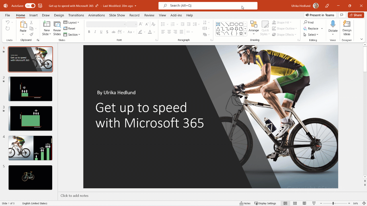The image size is (367, 206).
Task: Open the Section dropdown
Action: [x=72, y=35]
